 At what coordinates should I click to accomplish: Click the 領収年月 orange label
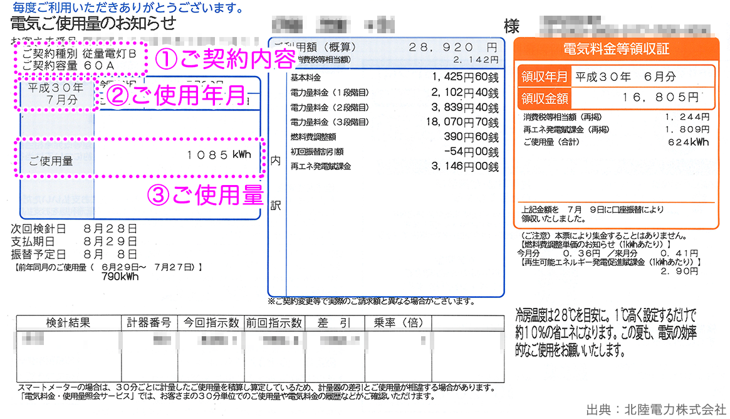(544, 77)
